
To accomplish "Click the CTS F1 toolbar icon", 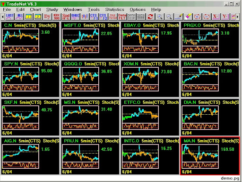I will [94, 17].
